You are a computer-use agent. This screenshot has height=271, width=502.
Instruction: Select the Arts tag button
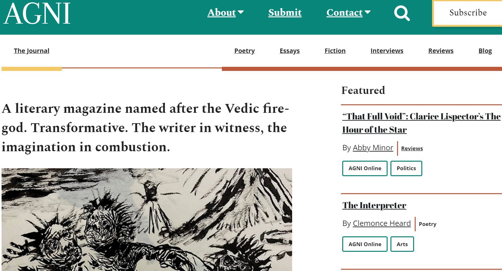402,244
